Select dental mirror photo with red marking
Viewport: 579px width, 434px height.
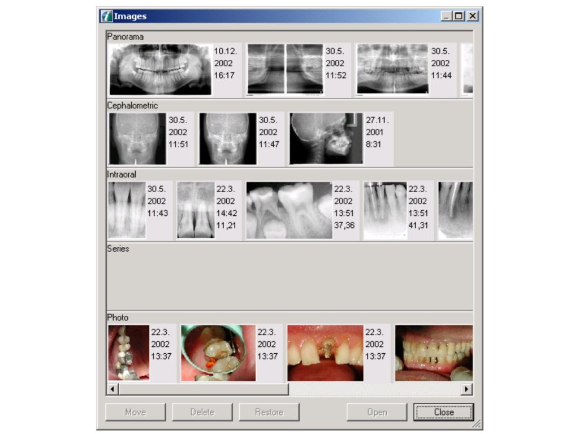click(218, 353)
